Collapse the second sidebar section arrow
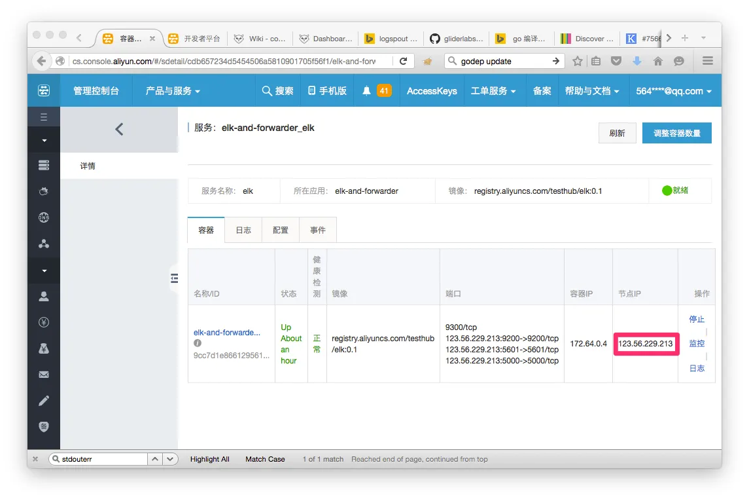This screenshot has width=749, height=501. coord(44,270)
